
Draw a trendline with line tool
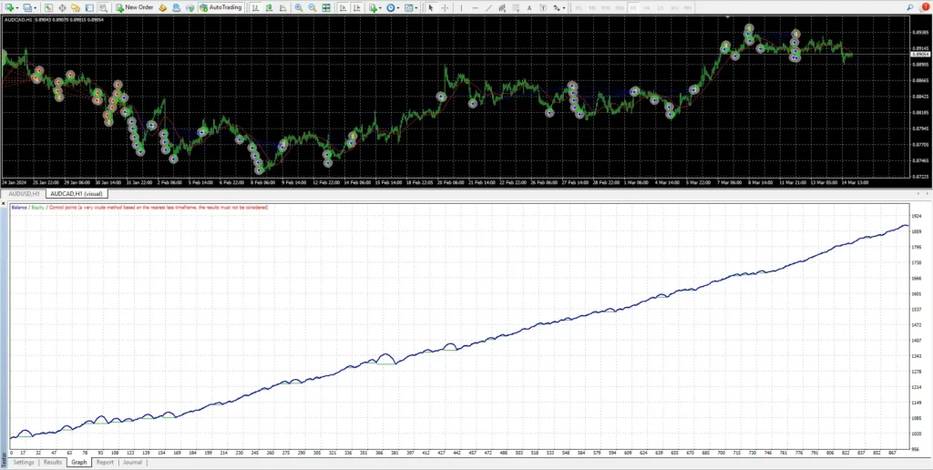point(488,7)
